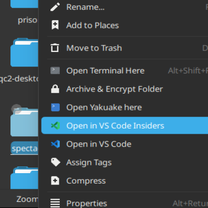Click the pencil icon beside Rename
Viewport: 208px width, 208px height.
[x=55, y=7]
